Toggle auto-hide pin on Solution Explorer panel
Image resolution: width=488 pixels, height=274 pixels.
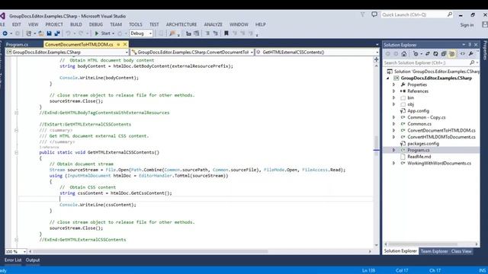point(470,45)
